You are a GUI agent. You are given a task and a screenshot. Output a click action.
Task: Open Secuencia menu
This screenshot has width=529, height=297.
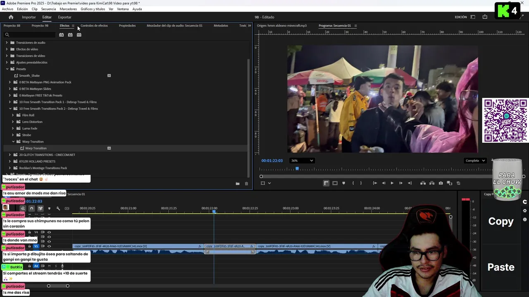(x=48, y=9)
